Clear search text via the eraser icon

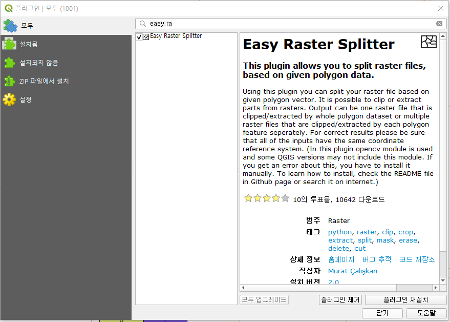tap(439, 23)
